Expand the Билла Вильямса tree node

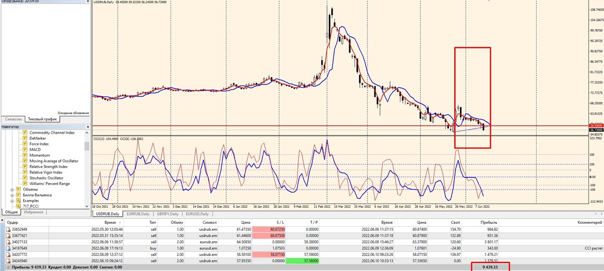click(12, 195)
